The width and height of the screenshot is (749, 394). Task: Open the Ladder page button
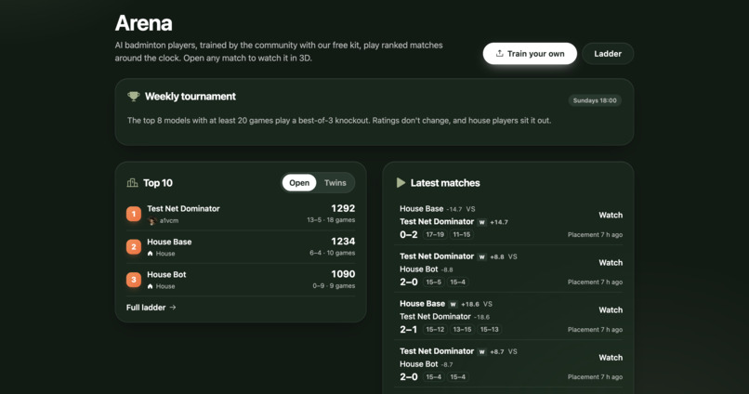click(608, 54)
